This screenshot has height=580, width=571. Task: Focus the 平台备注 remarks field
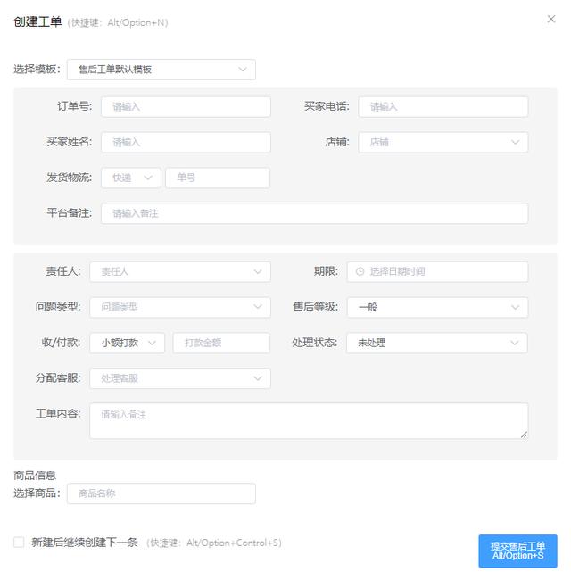[314, 214]
